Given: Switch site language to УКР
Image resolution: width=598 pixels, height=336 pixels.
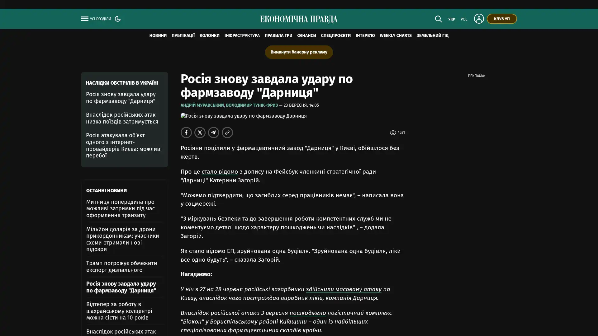Looking at the screenshot, I should 452,19.
